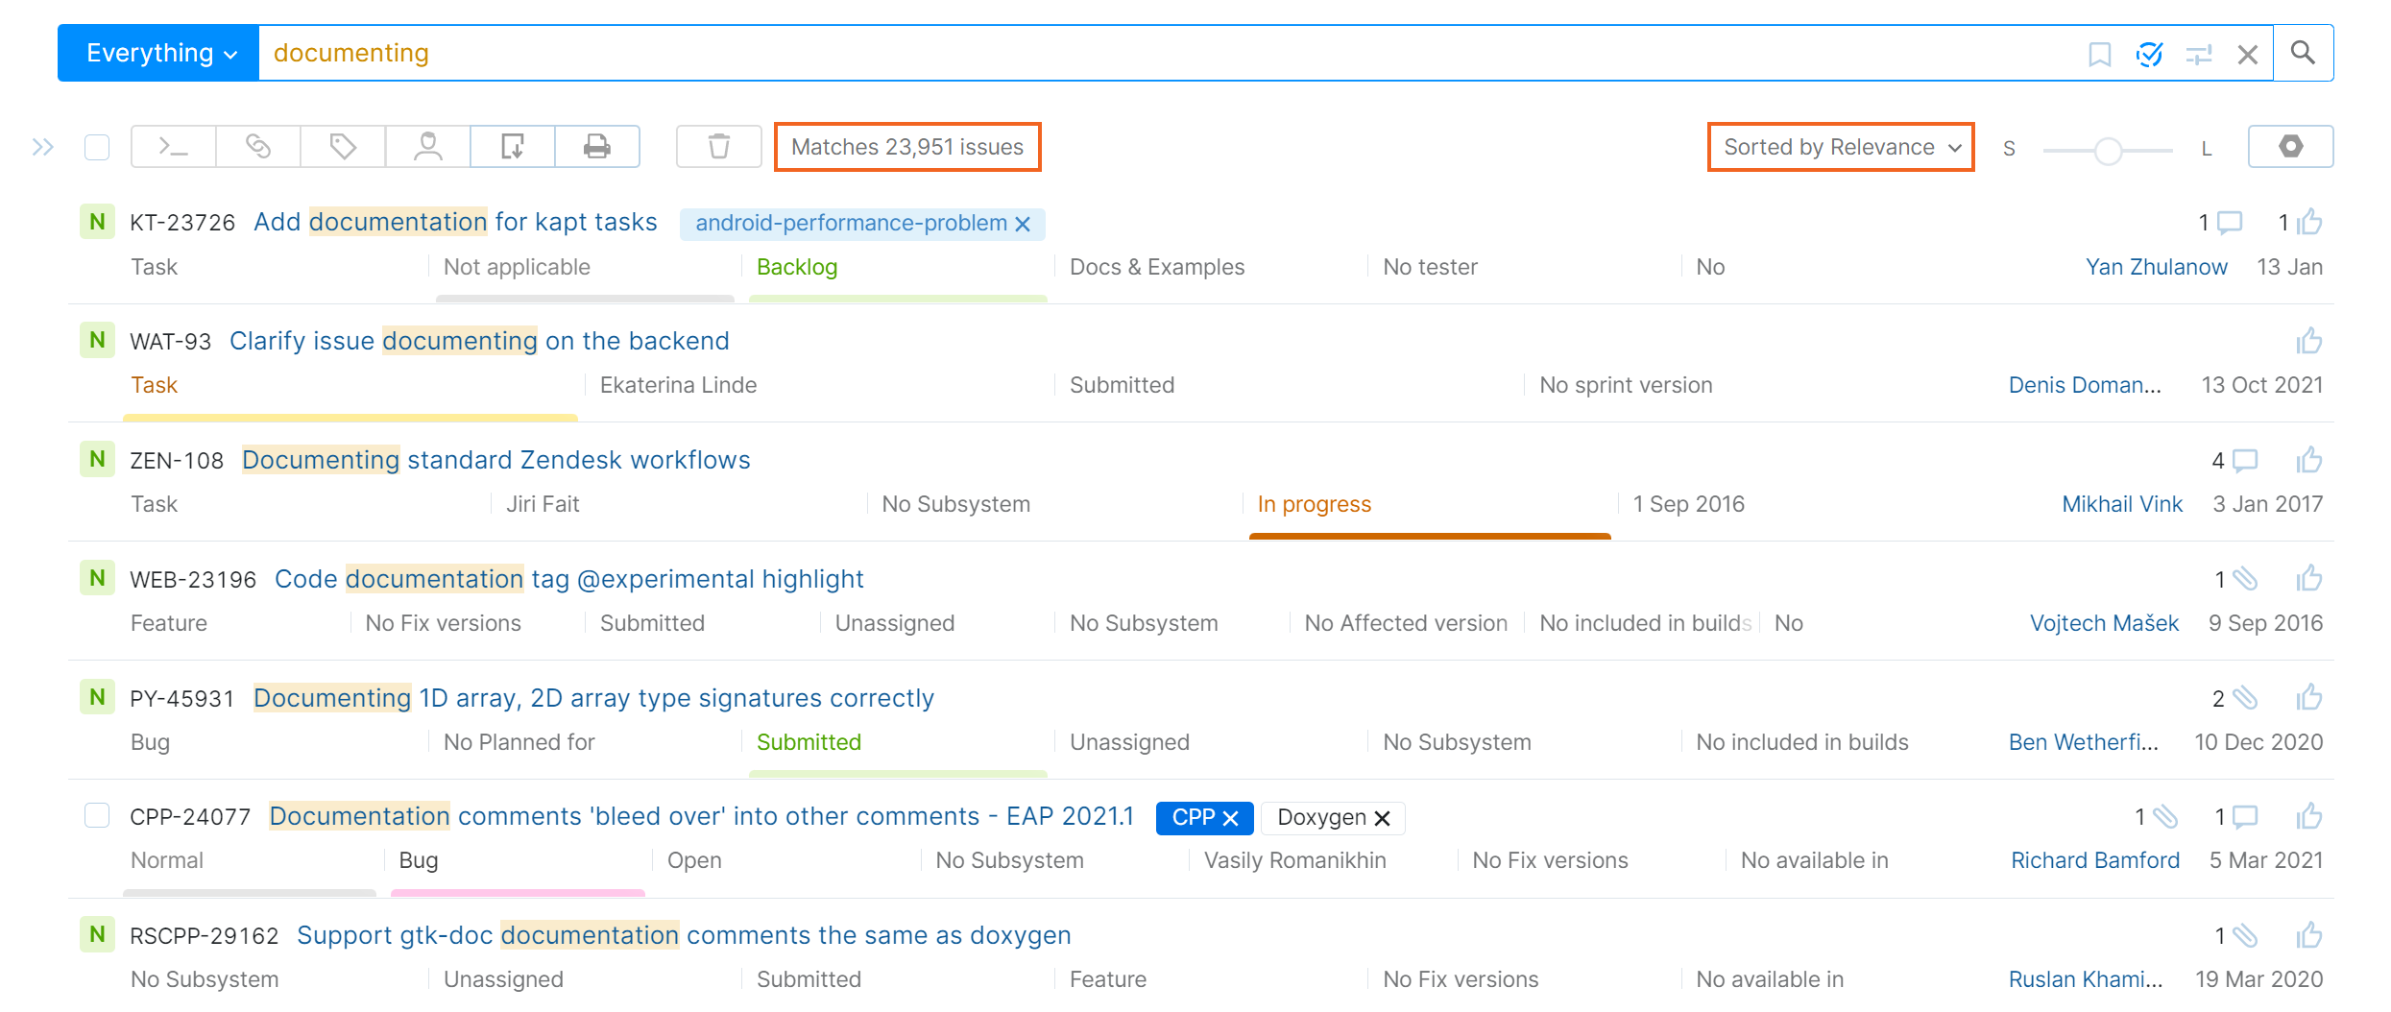2391x1012 pixels.
Task: Open list settings with the gear icon
Action: pyautogui.click(x=2291, y=146)
